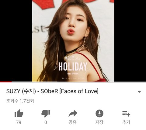This screenshot has width=146, height=130.
Task: Click the buffered section of the seek bar
Action: coord(35,82)
